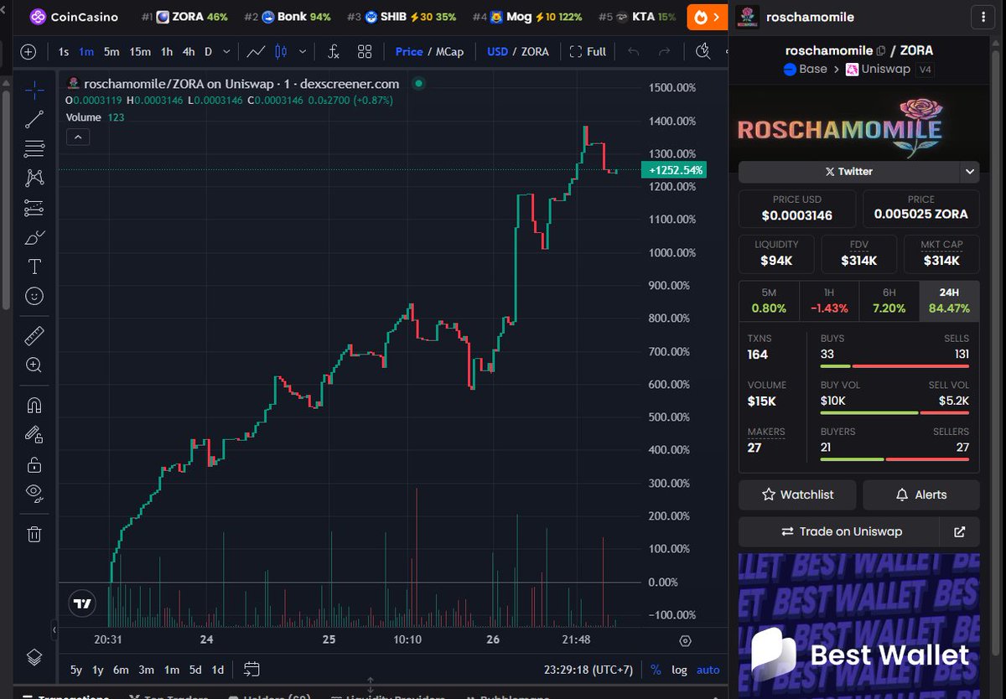Select the 1h interval

(x=167, y=52)
